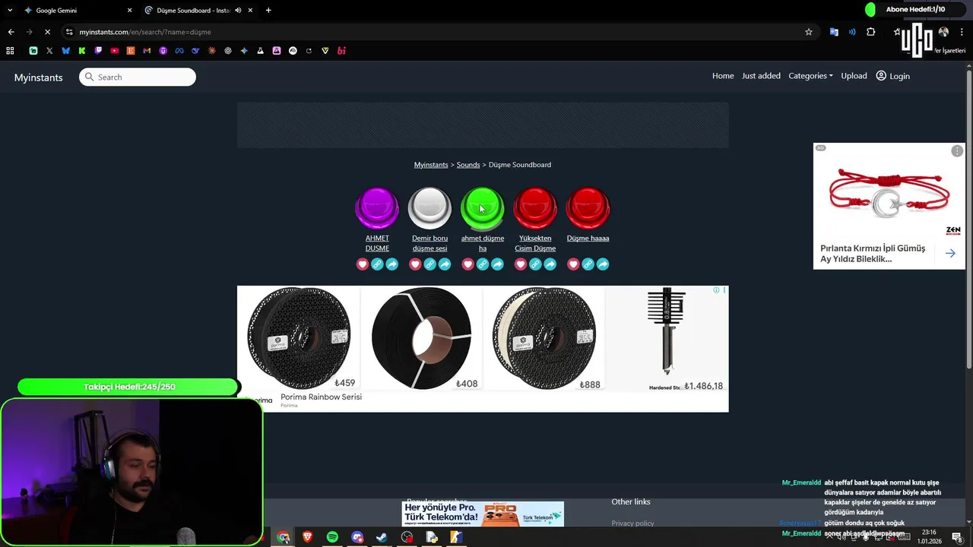Open the Demir boru düşme sesi link
Image resolution: width=973 pixels, height=547 pixels.
(x=429, y=243)
